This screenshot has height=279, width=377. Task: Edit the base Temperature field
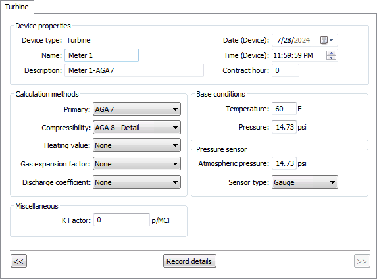(x=284, y=109)
